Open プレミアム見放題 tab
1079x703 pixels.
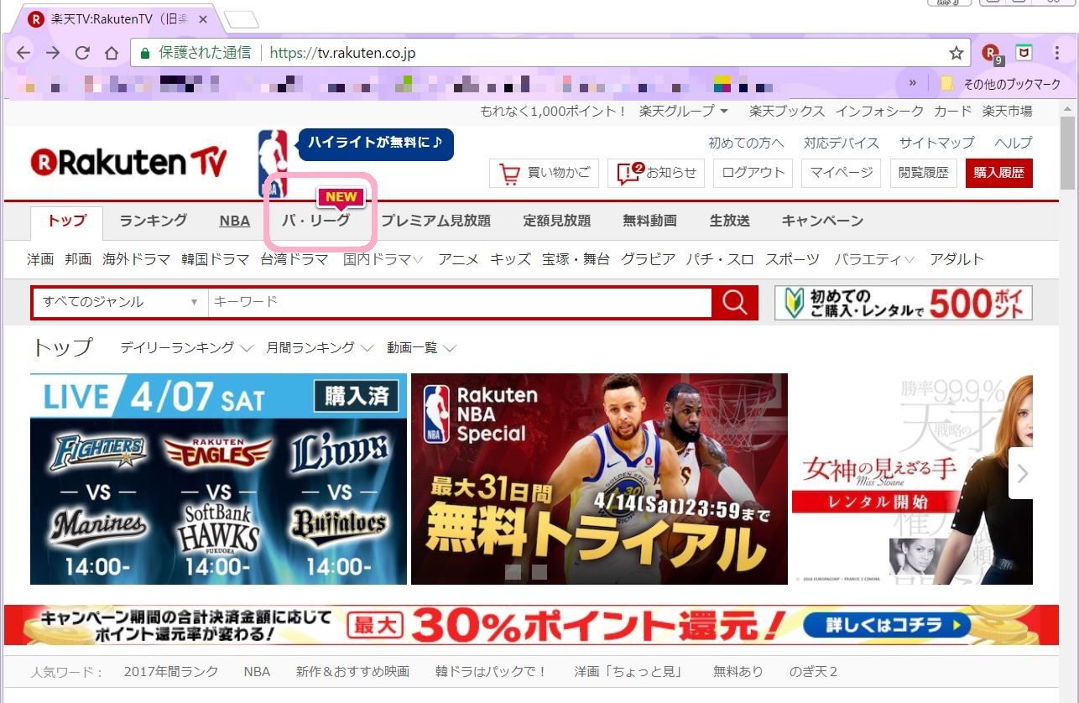[436, 221]
